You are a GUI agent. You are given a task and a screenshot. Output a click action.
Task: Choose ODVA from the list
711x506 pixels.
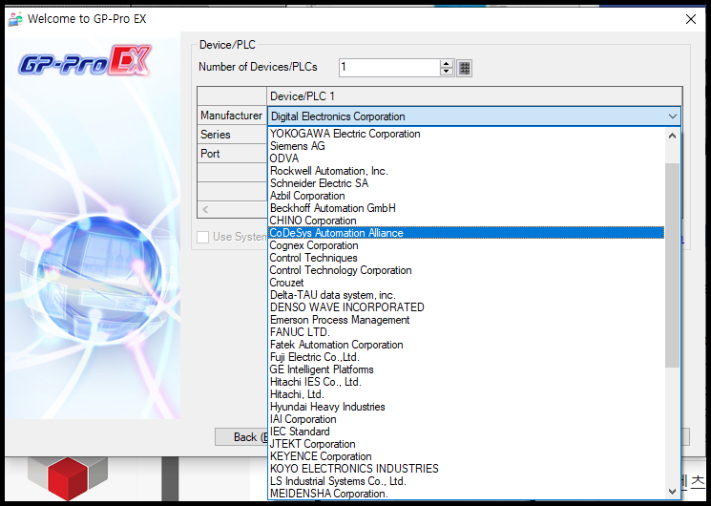[x=466, y=158]
